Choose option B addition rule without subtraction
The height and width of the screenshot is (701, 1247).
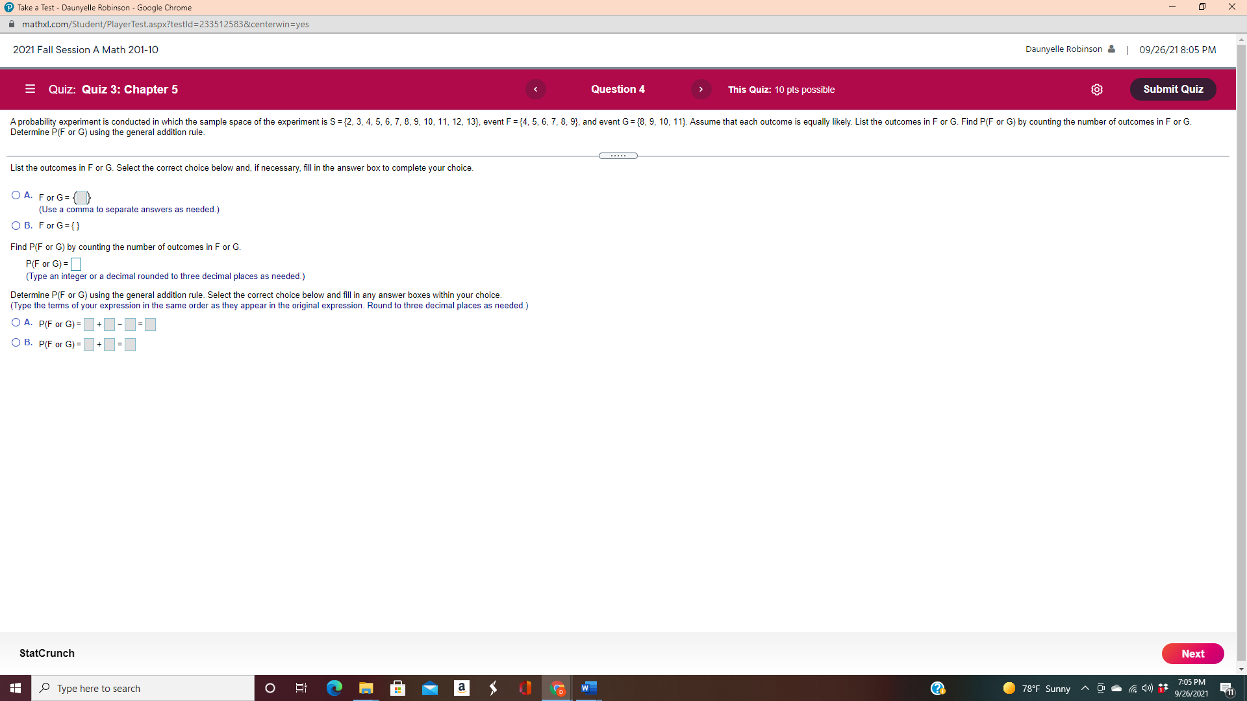coord(16,343)
